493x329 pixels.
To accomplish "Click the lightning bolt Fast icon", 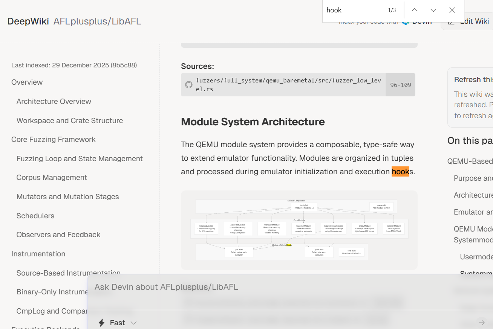I will coord(101,323).
